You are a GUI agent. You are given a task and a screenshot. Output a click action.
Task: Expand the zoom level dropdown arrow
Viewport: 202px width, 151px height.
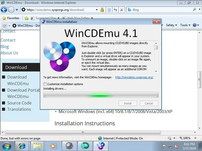[195, 138]
